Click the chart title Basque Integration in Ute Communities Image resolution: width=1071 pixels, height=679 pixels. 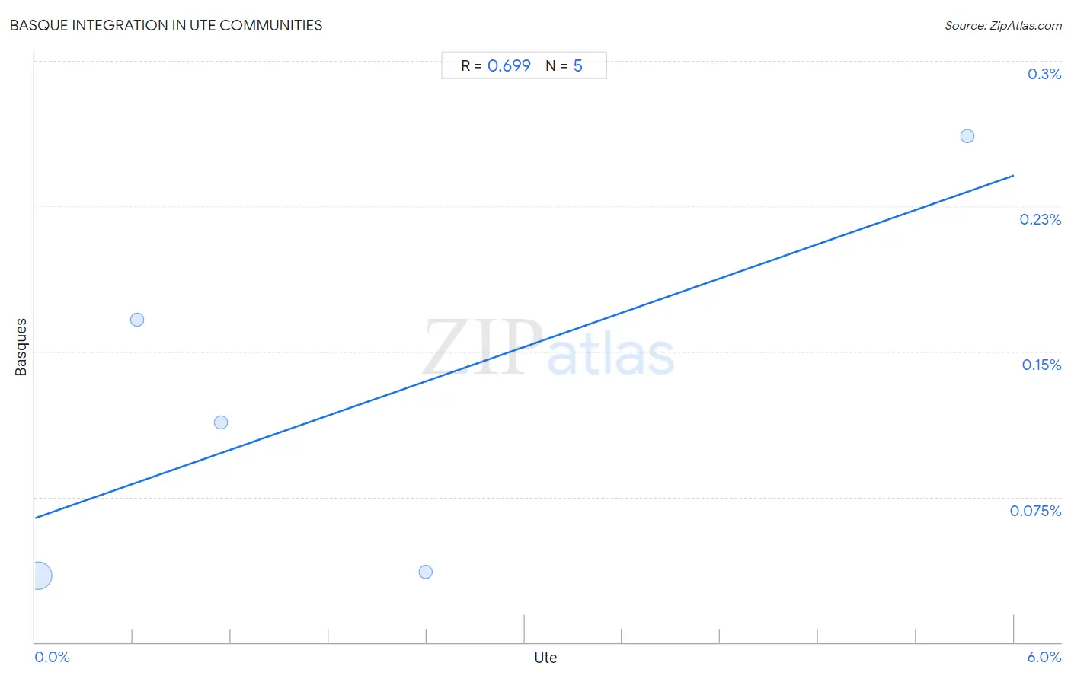166,25
